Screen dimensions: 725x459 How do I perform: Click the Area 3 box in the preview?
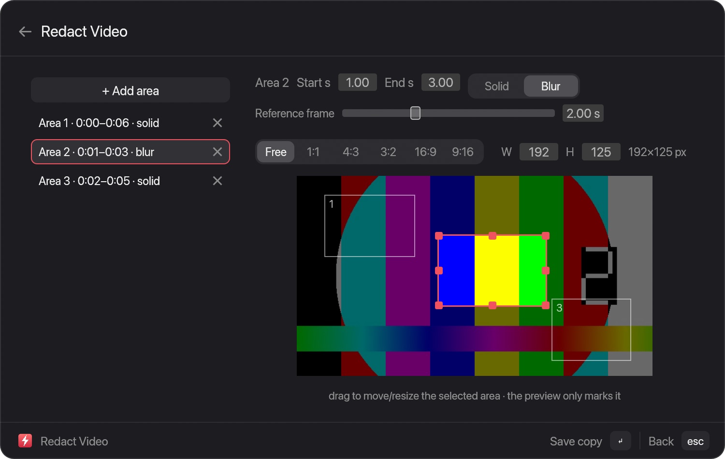coord(591,330)
